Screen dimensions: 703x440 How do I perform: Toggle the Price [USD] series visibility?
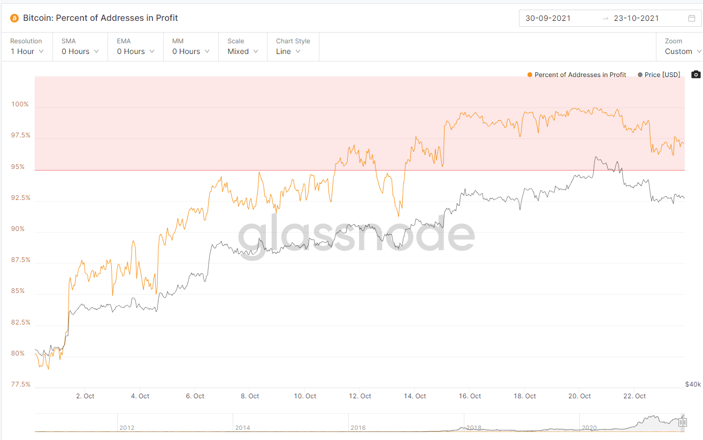pyautogui.click(x=659, y=75)
